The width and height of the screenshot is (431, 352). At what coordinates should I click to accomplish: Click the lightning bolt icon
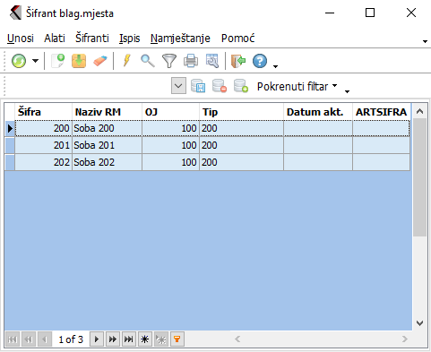click(x=126, y=61)
